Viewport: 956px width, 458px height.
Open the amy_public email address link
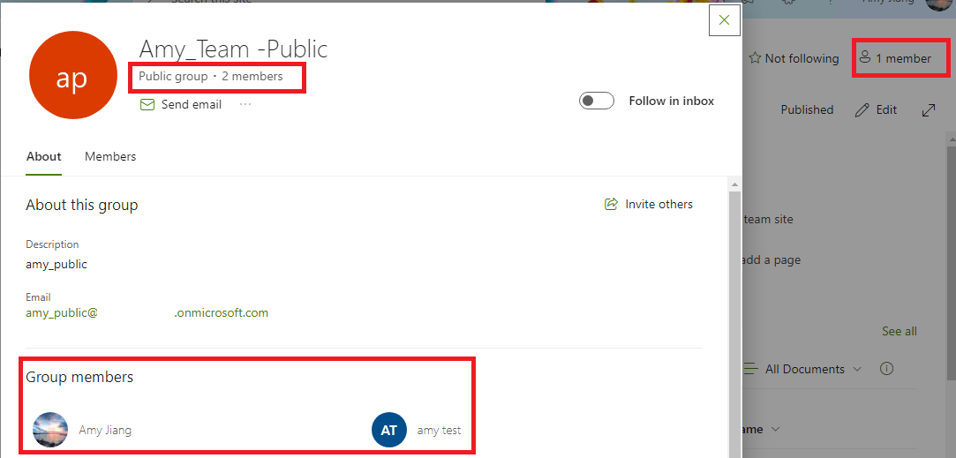(x=147, y=313)
